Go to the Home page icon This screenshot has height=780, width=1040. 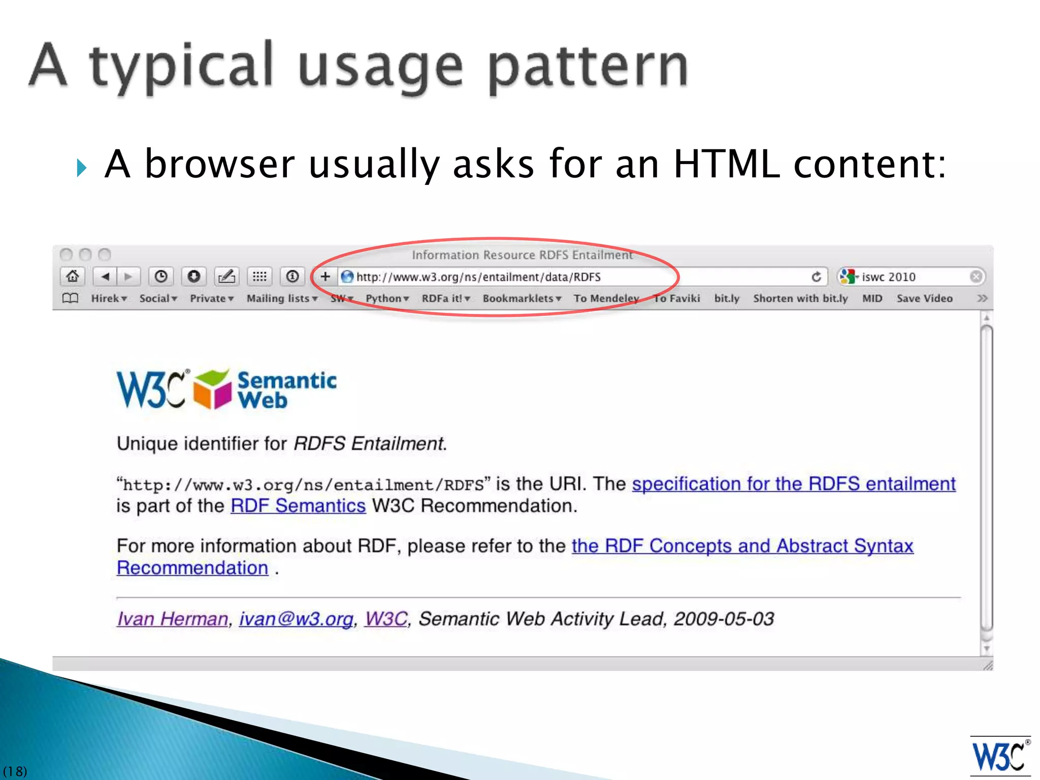tap(73, 276)
